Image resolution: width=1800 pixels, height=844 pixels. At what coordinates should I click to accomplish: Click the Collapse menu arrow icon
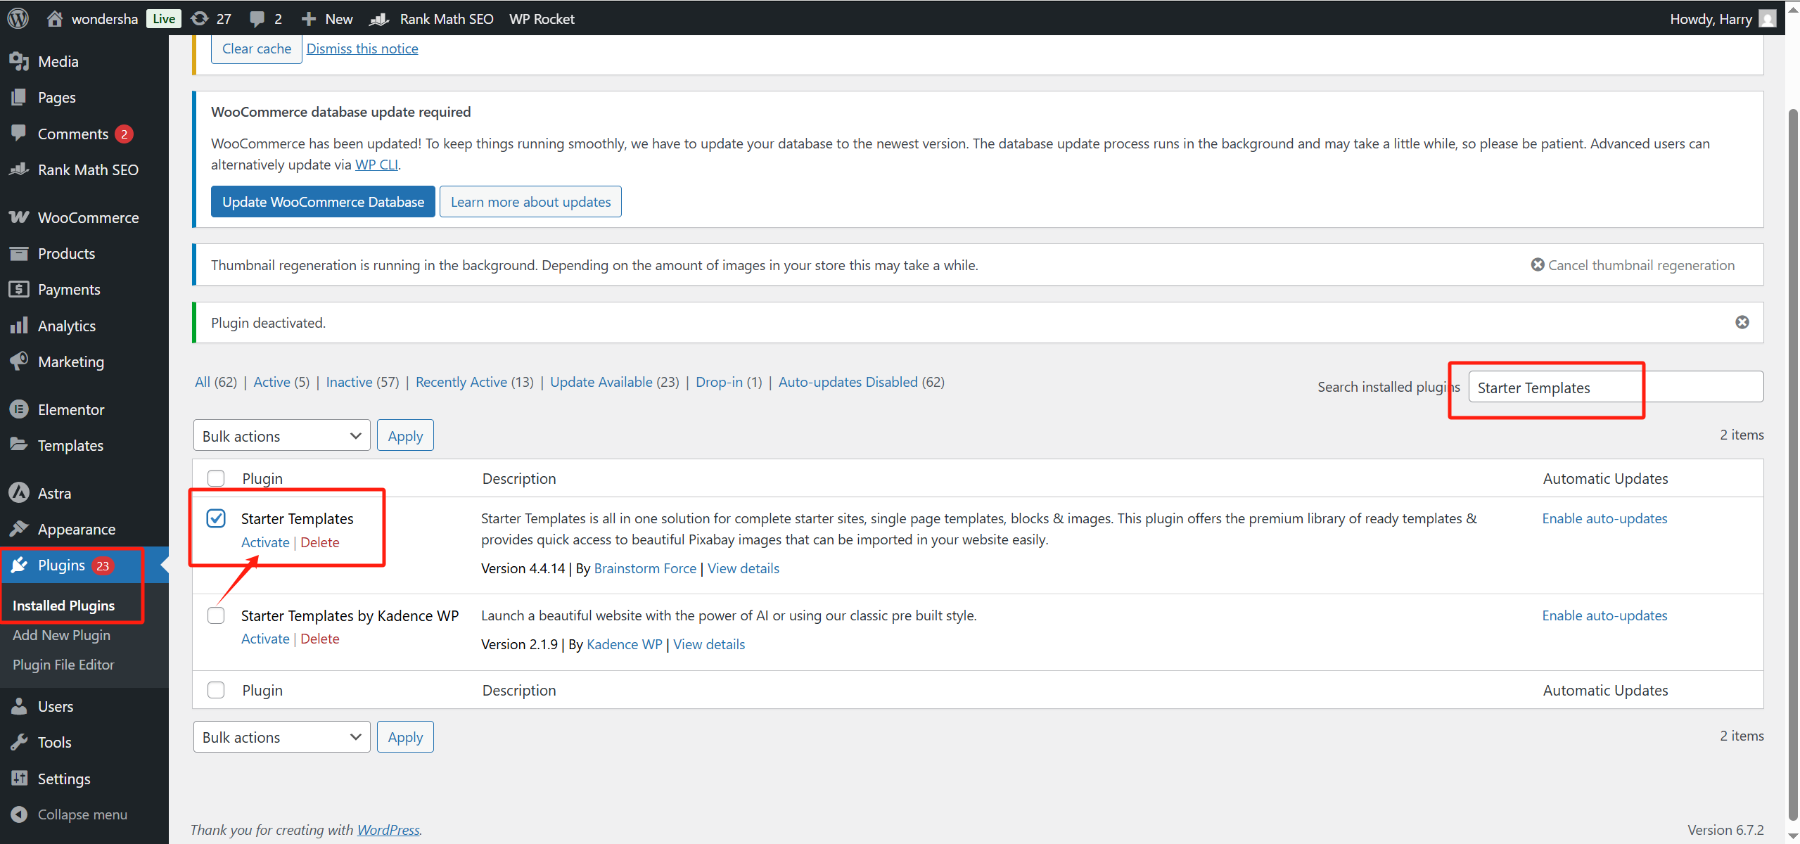(x=19, y=814)
